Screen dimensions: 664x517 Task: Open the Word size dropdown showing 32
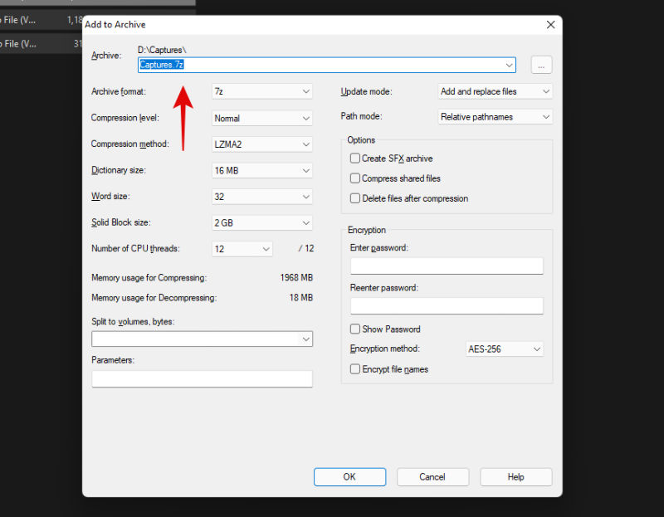(262, 197)
